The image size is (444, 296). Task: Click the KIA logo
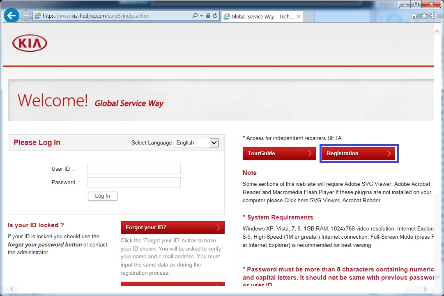[x=30, y=43]
